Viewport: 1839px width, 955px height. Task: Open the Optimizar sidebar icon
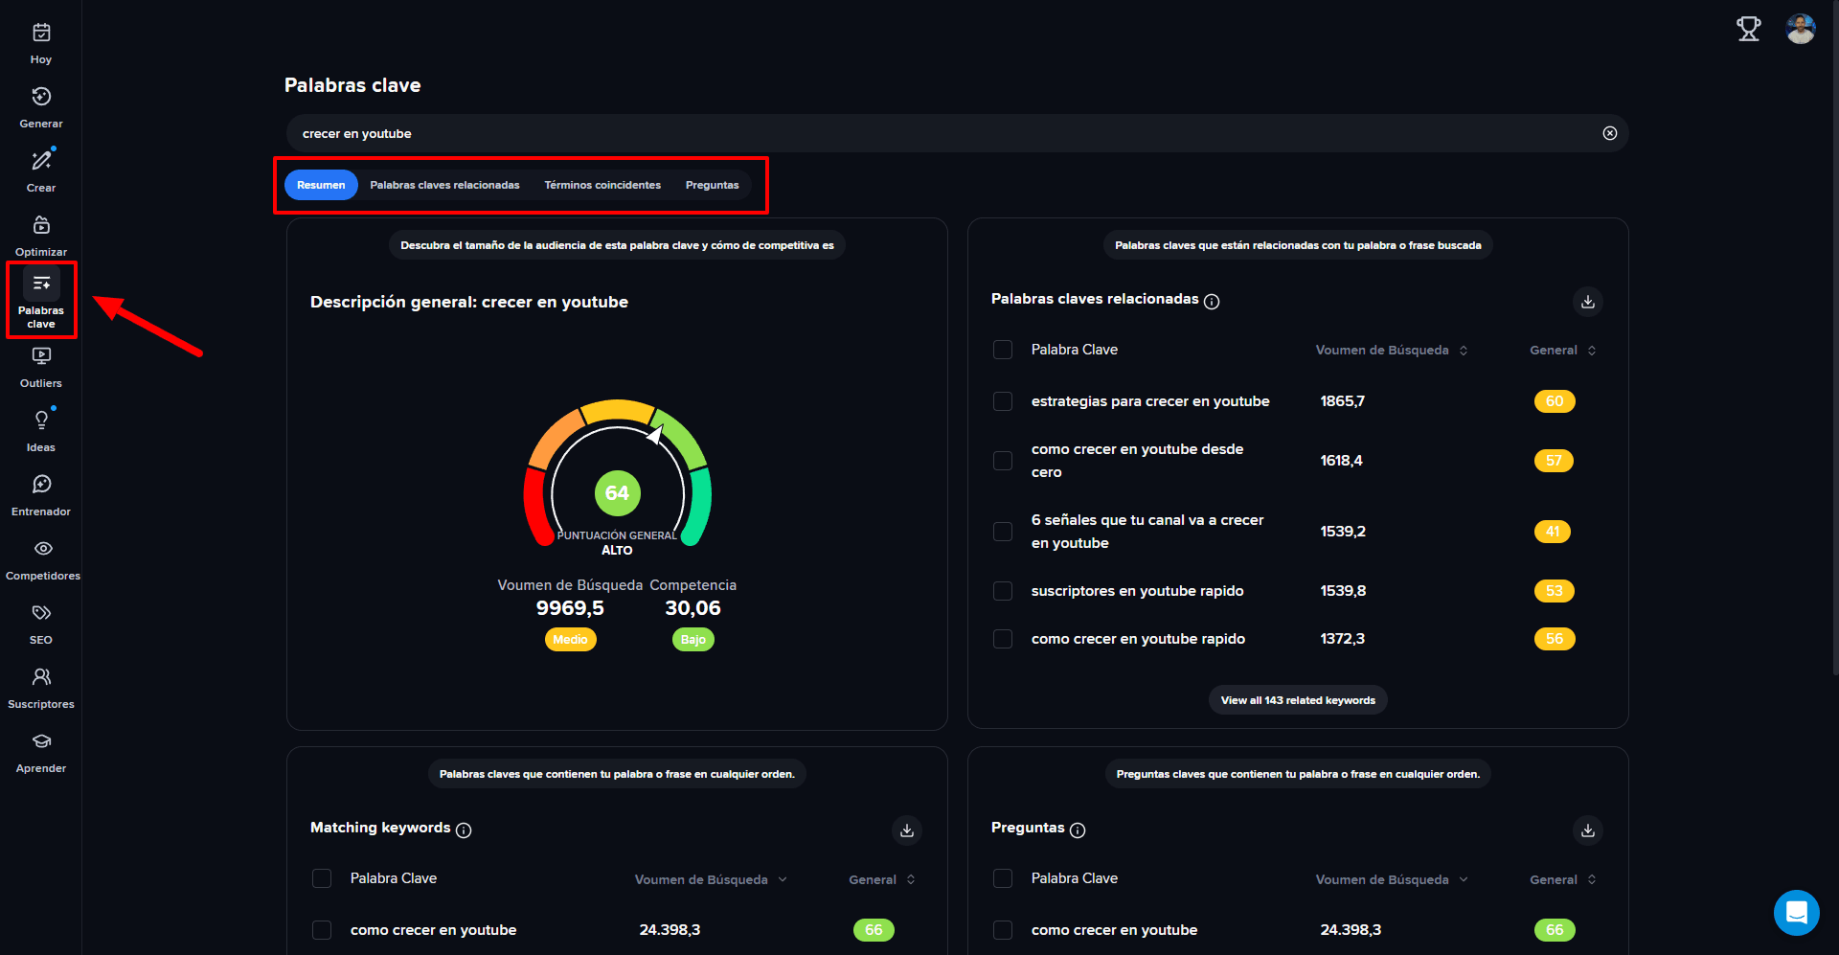coord(41,225)
